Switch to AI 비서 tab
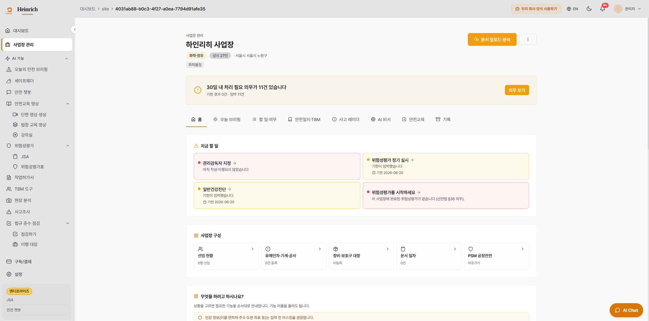 381,119
